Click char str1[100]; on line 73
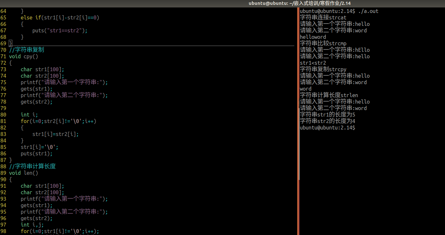445x235 pixels. (x=42, y=69)
